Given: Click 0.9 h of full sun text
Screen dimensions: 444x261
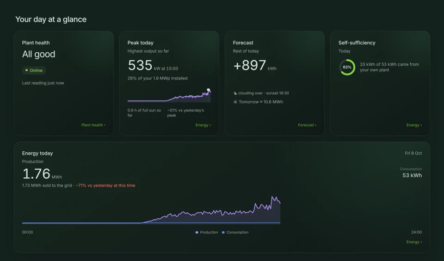Looking at the screenshot, I should point(144,113).
